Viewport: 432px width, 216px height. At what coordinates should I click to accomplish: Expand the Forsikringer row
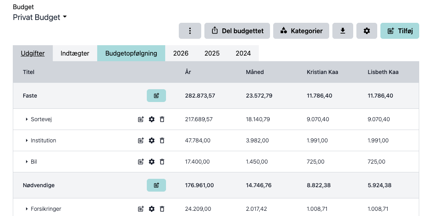[27, 209]
